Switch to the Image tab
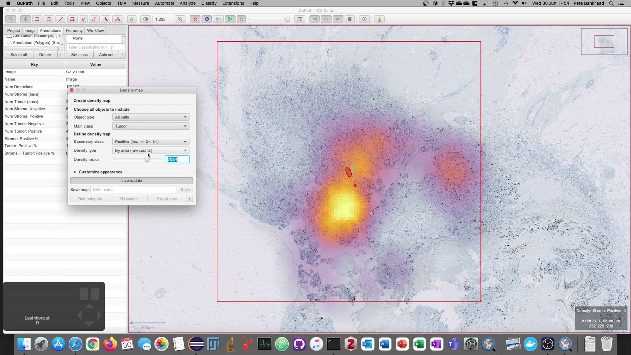The height and width of the screenshot is (355, 631). (x=30, y=31)
